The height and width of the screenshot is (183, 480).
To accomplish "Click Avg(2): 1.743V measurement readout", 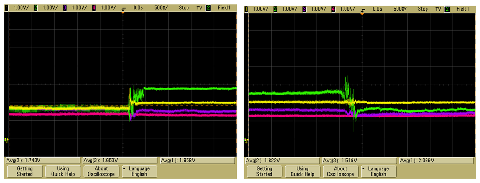I will point(43,161).
